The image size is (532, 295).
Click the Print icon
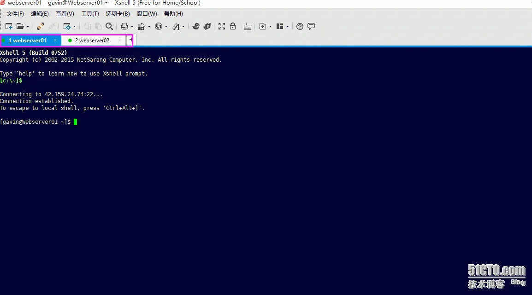click(x=124, y=26)
